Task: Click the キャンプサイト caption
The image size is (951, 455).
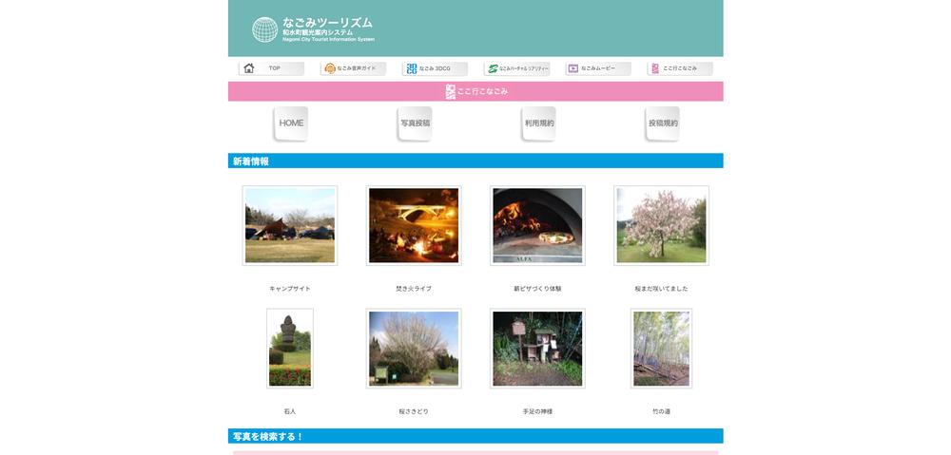Action: (290, 289)
